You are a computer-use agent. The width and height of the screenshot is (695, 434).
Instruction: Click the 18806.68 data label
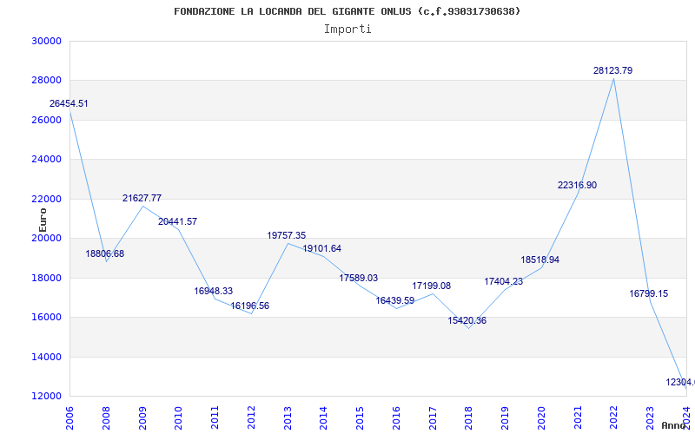[x=104, y=253]
